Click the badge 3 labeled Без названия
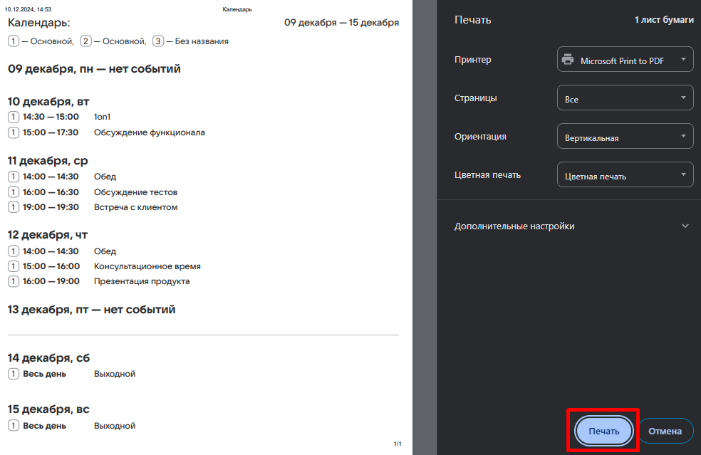 coord(158,41)
